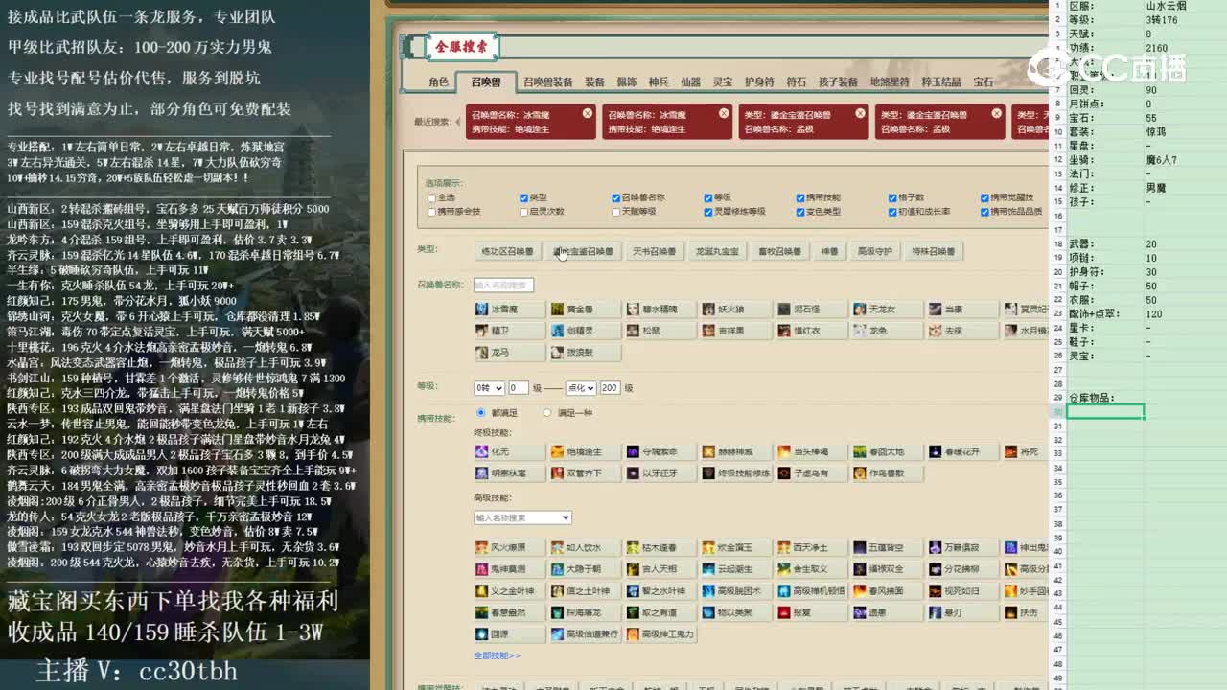1227x690 pixels.
Task: Open the 点化 maximum level dropdown
Action: pyautogui.click(x=581, y=388)
